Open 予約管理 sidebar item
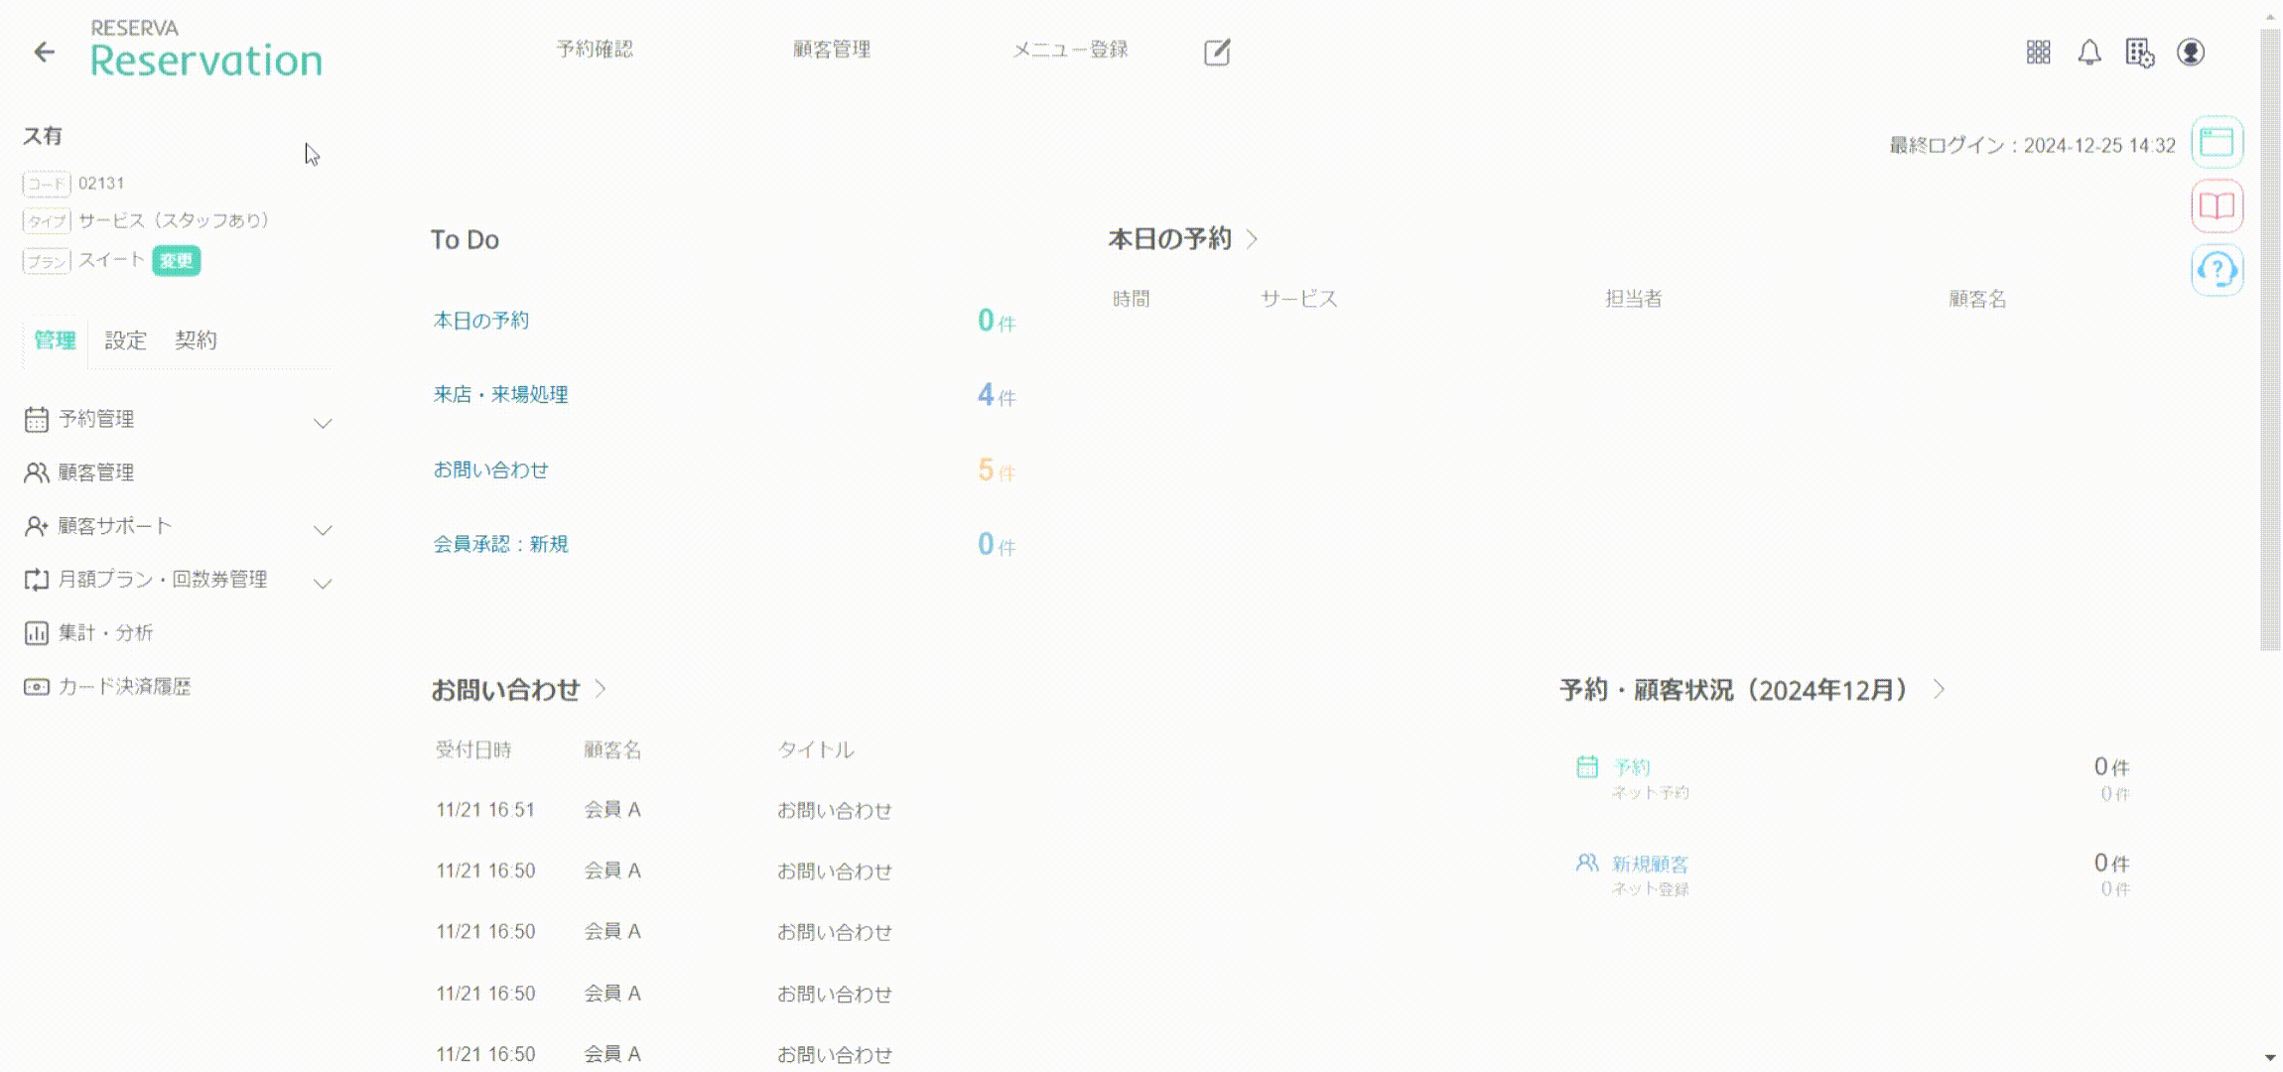Viewport: 2283px width, 1072px height. coord(95,419)
